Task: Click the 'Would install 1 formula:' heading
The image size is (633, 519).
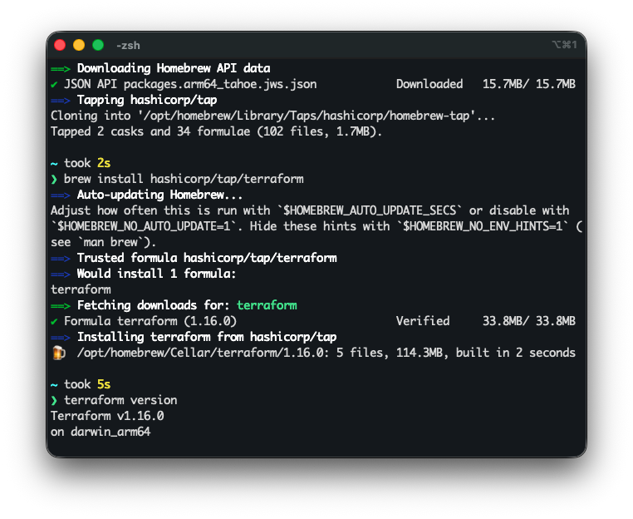Action: point(156,274)
